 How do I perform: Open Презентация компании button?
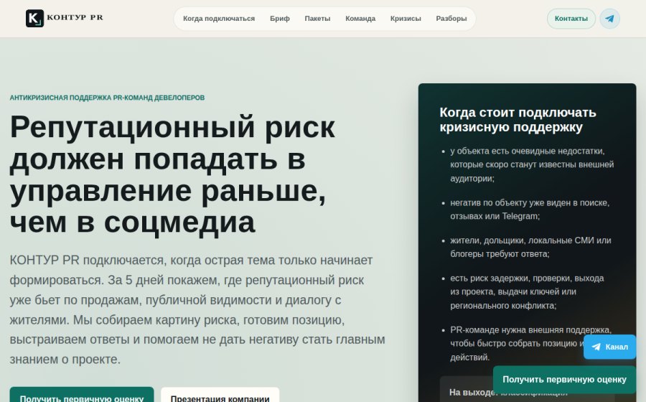pos(220,395)
